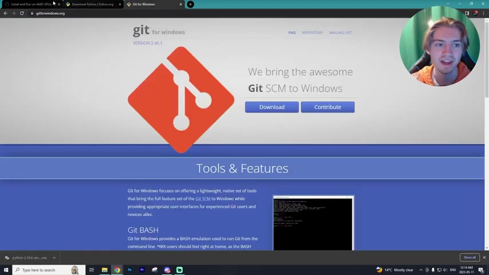Open the notification center icon
The width and height of the screenshot is (489, 275).
tap(481, 270)
